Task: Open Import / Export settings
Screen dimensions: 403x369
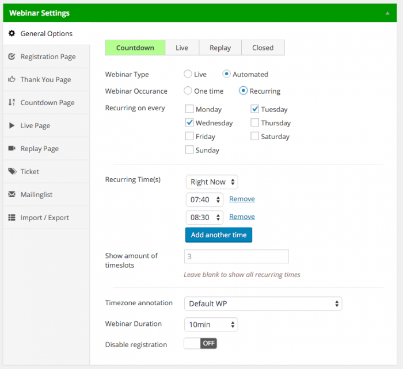Action: click(x=47, y=218)
